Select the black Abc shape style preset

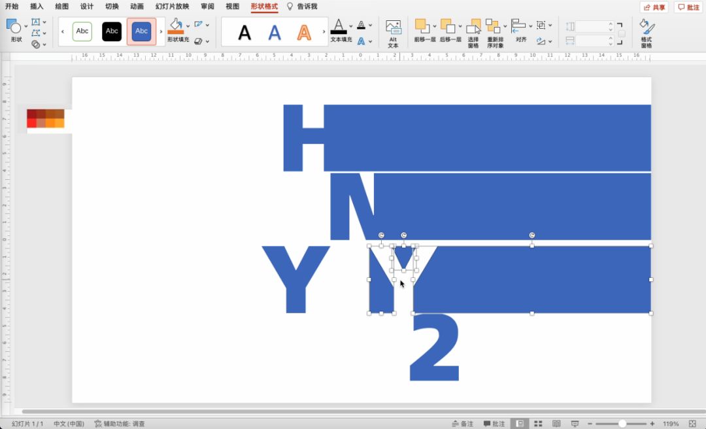tap(112, 31)
